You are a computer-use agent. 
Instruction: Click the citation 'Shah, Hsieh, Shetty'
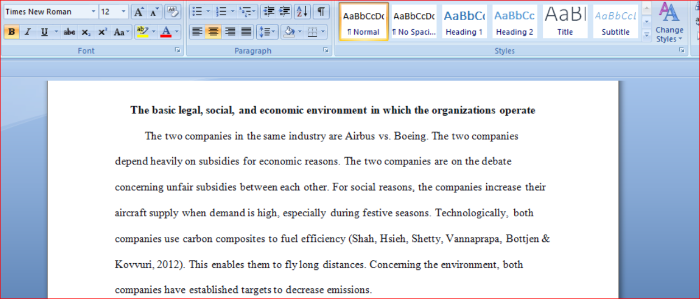click(397, 239)
